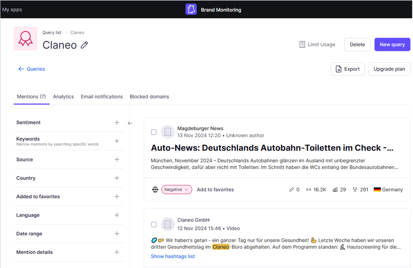This screenshot has height=268, width=413.
Task: Click the Export file icon
Action: (x=338, y=69)
